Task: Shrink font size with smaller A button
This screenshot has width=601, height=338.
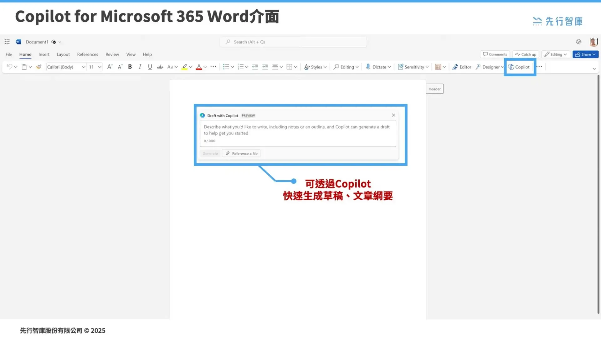Action: pyautogui.click(x=120, y=67)
